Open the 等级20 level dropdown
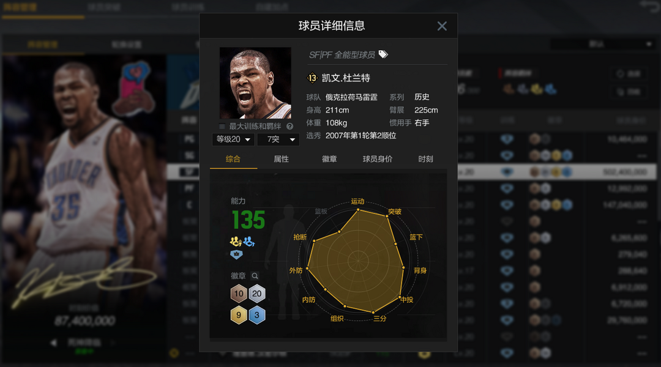Viewport: 661px width, 367px height. coord(233,139)
